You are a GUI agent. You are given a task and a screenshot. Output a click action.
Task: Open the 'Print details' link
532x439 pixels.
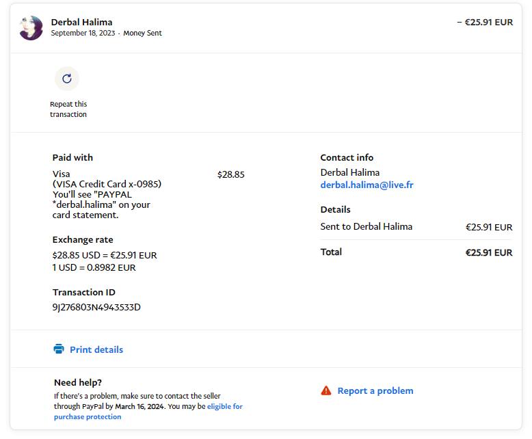pyautogui.click(x=96, y=349)
